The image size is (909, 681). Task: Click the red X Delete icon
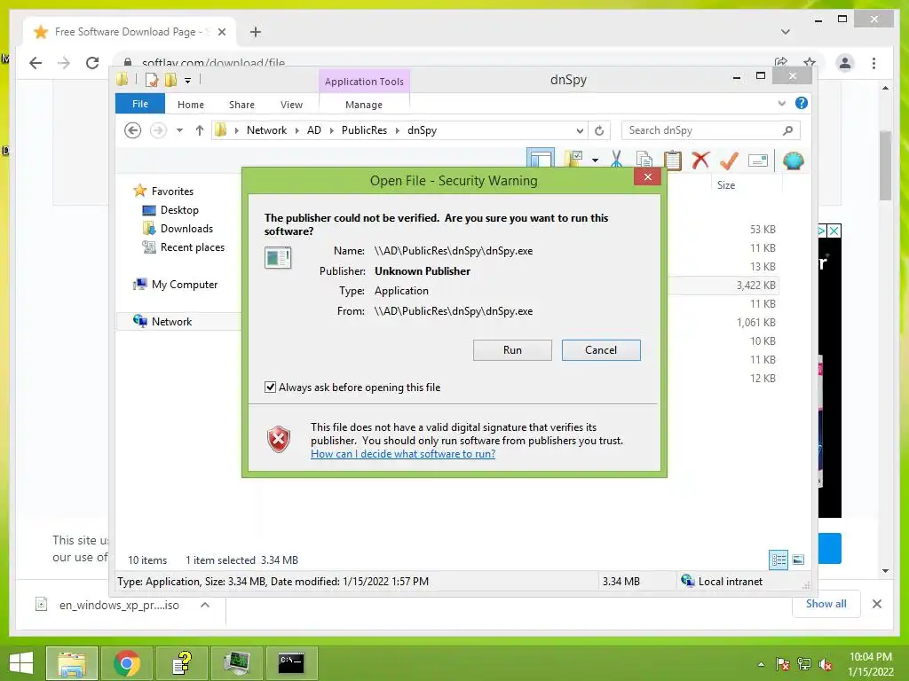pos(701,160)
